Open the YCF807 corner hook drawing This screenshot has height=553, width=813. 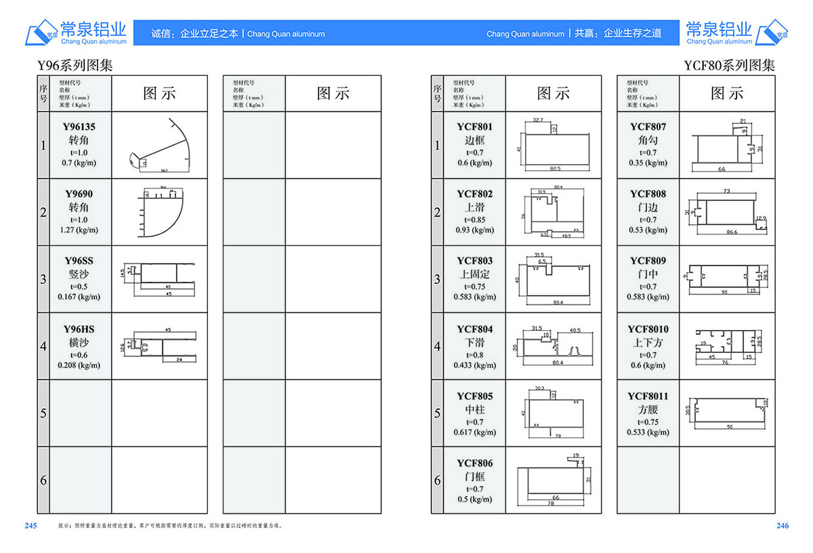727,145
